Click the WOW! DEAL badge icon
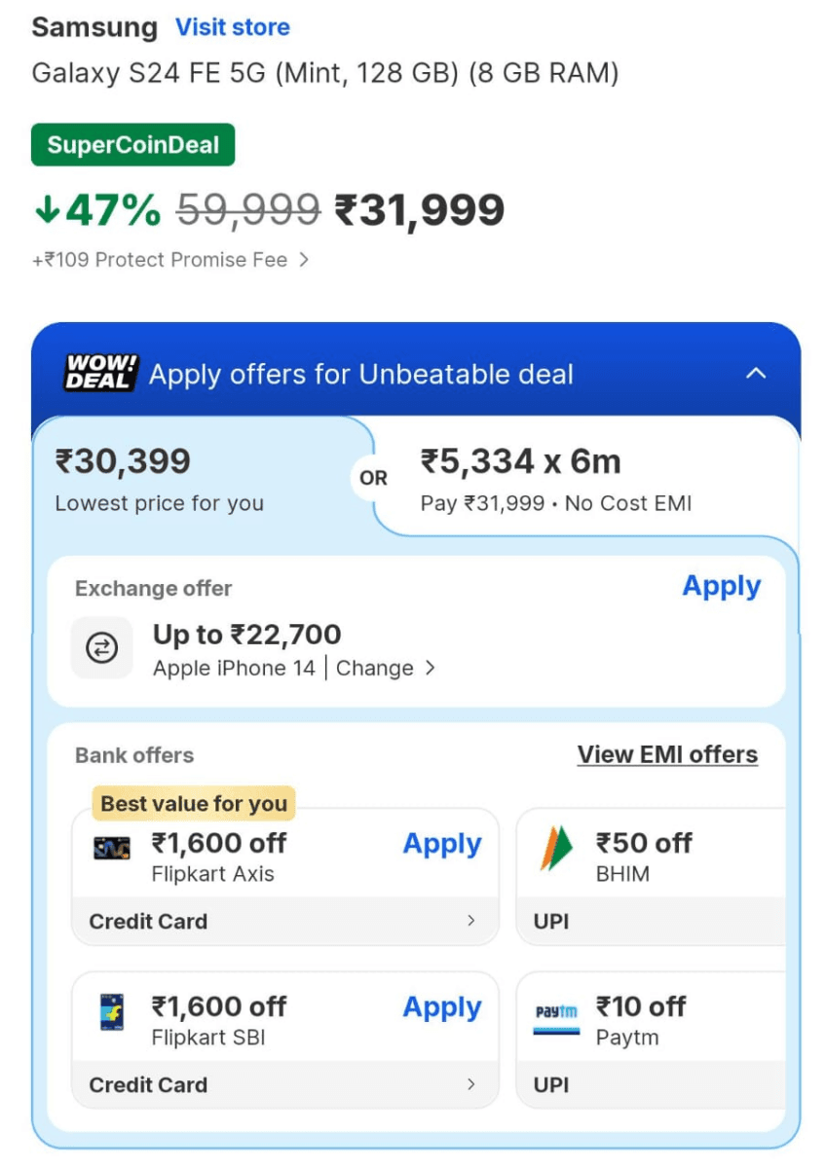This screenshot has height=1168, width=826. [x=101, y=373]
